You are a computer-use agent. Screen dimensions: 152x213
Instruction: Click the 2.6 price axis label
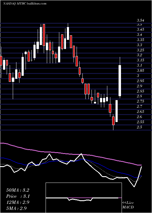tap(139, 117)
